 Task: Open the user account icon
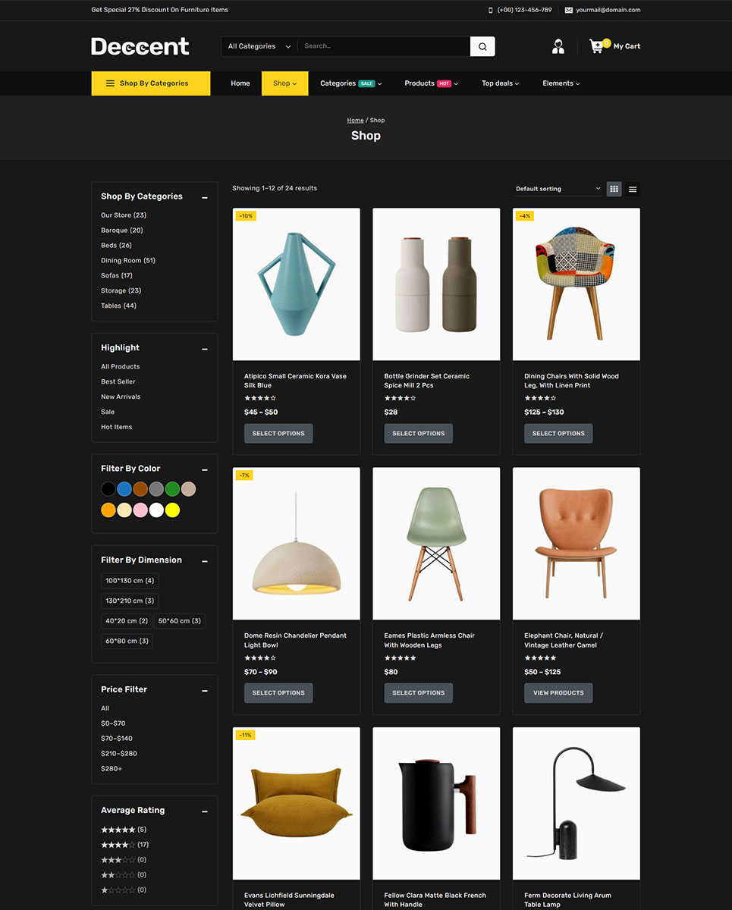click(x=558, y=46)
